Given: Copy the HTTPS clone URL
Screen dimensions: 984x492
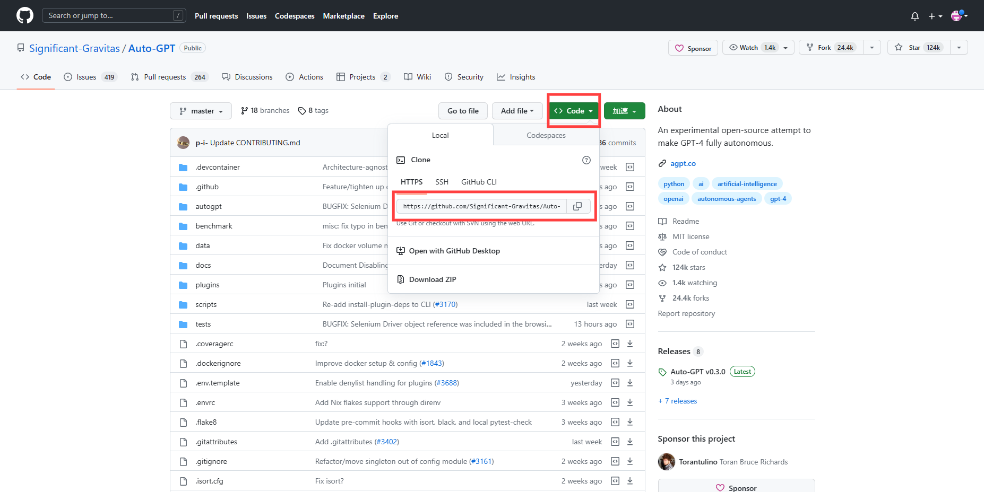Looking at the screenshot, I should pos(578,206).
